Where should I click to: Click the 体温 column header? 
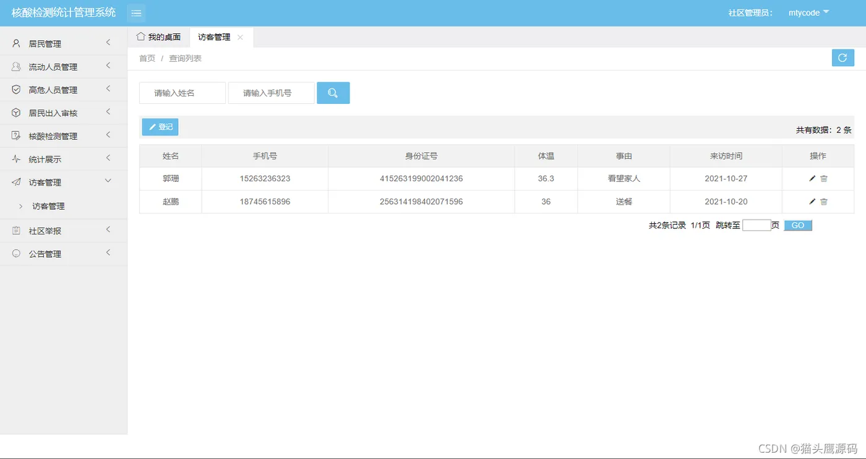coord(546,156)
